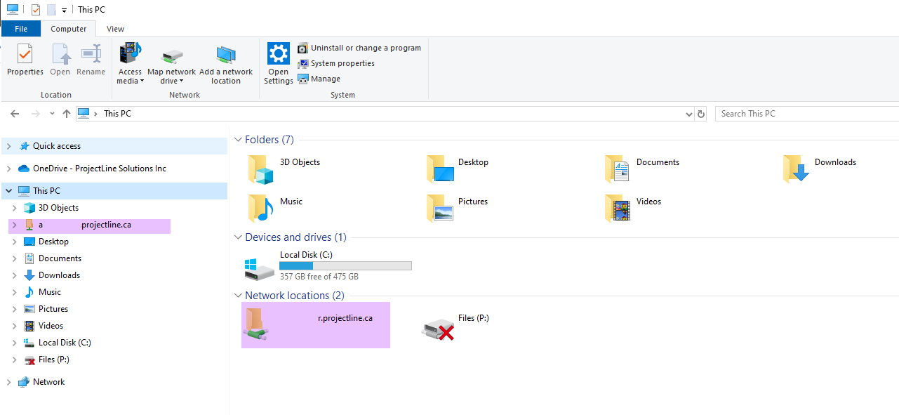Click the This PC address bar
The height and width of the screenshot is (415, 899).
click(x=385, y=114)
